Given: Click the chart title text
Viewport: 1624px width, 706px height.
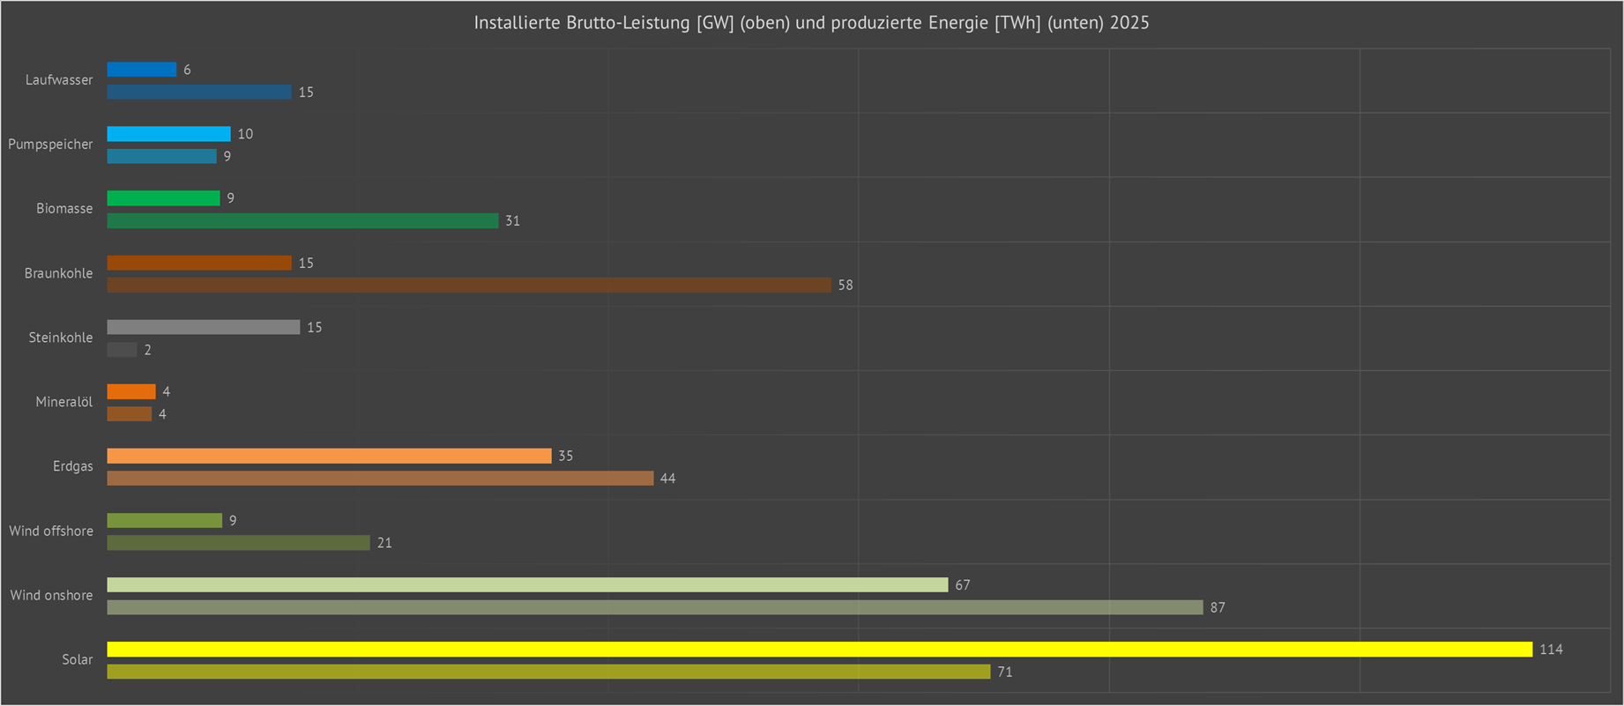Looking at the screenshot, I should coord(811,23).
